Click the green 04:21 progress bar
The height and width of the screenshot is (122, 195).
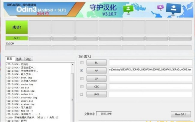(16, 38)
